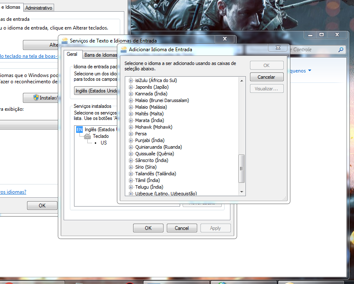The image size is (354, 284).
Task: Expand the Quiniaruanda (Ruanda) node
Action: pyautogui.click(x=131, y=147)
